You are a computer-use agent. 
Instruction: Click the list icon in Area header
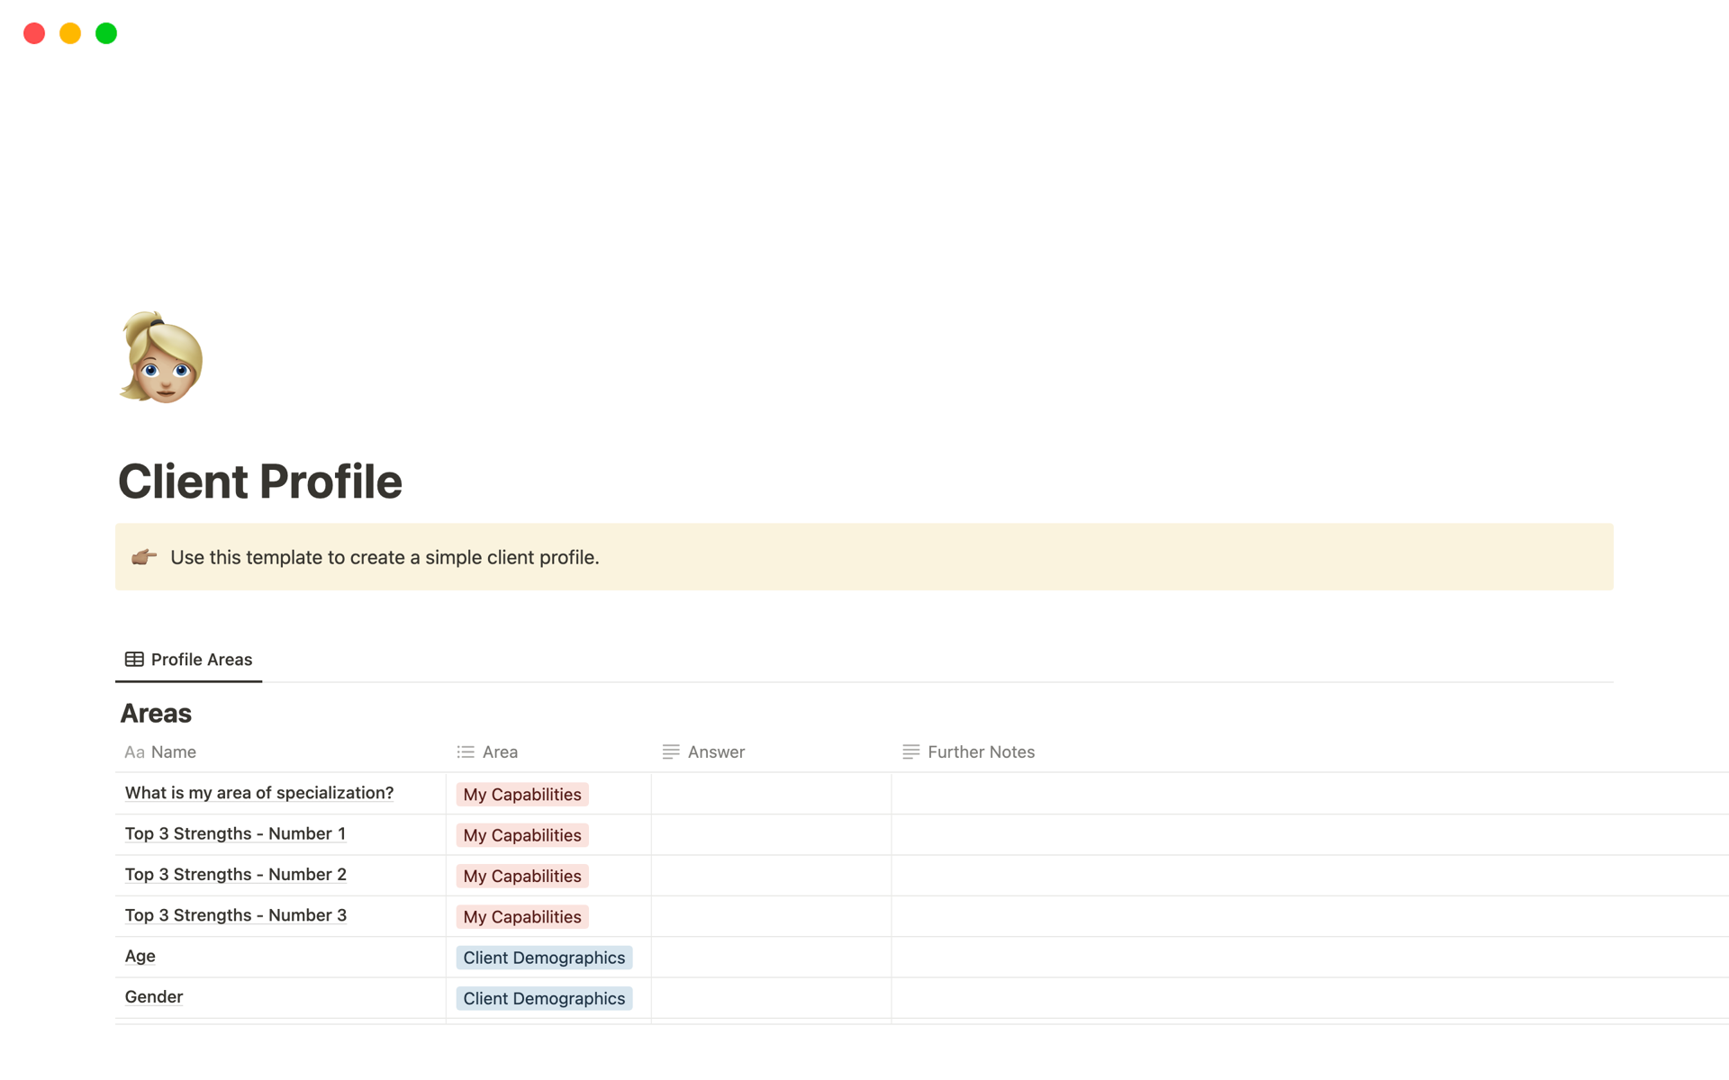click(x=466, y=752)
